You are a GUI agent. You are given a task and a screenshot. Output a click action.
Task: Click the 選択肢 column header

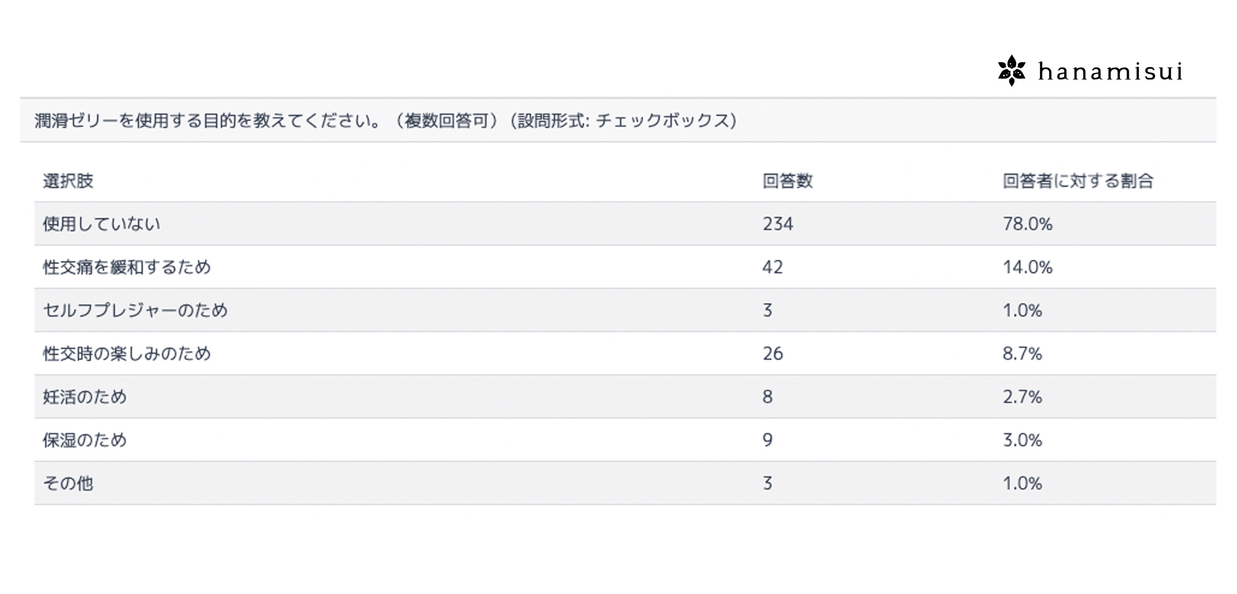point(68,181)
